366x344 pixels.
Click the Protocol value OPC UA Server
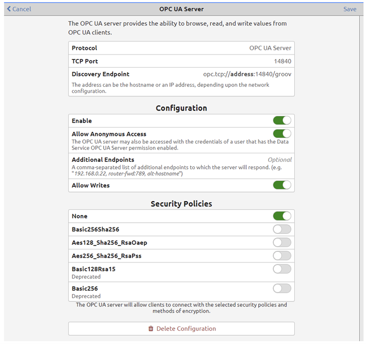click(x=270, y=48)
